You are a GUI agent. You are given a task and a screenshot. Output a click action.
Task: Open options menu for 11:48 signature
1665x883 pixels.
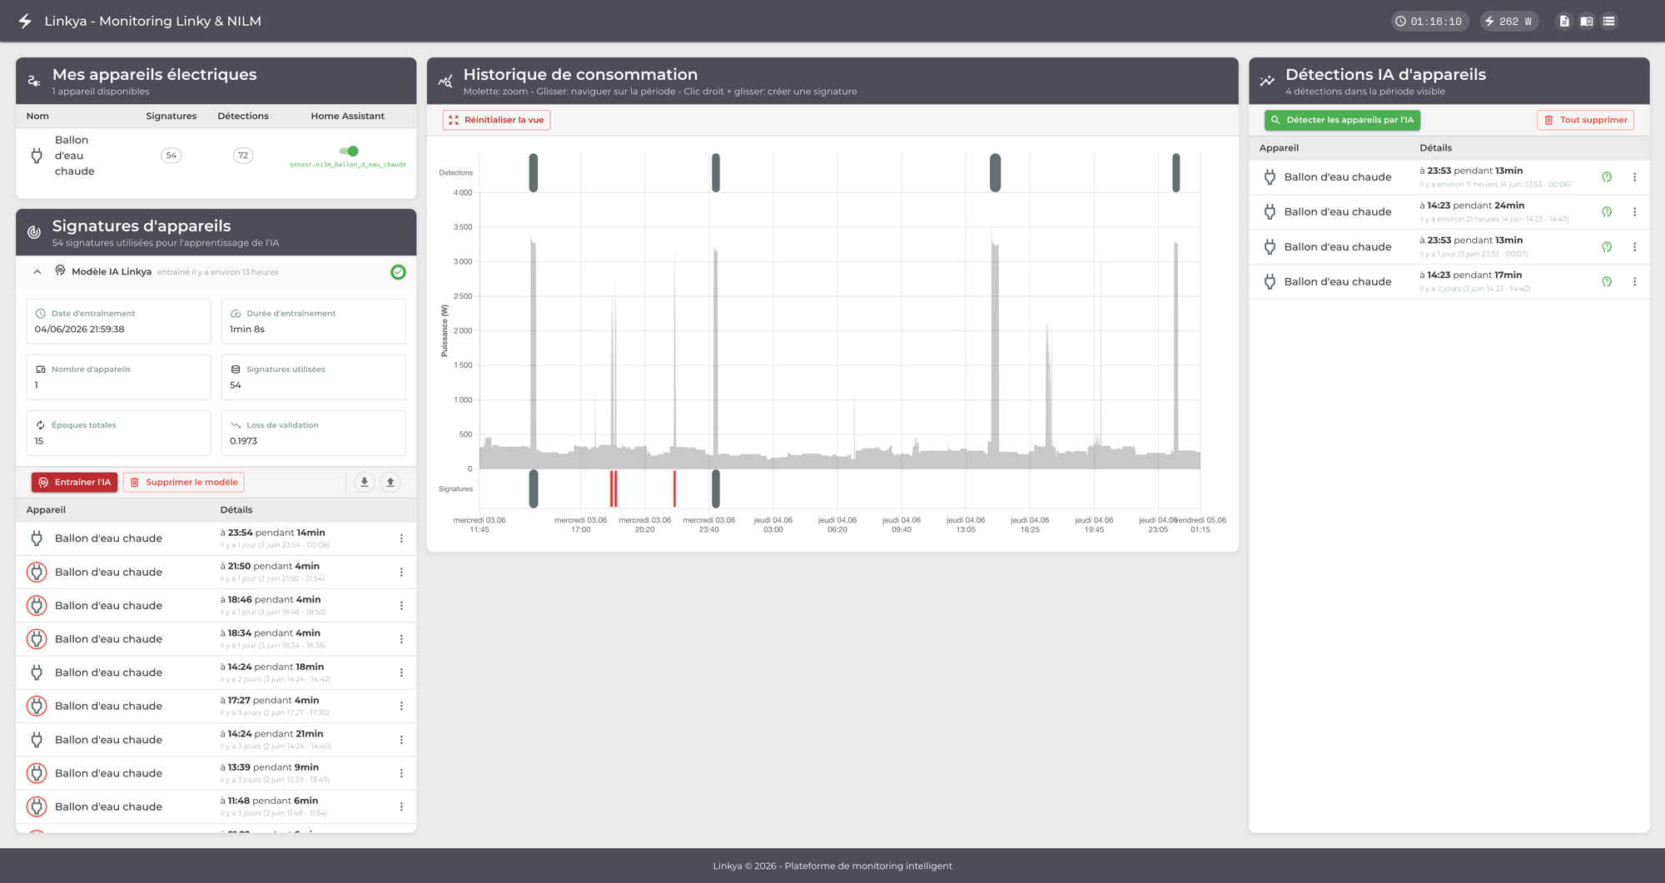tap(401, 807)
